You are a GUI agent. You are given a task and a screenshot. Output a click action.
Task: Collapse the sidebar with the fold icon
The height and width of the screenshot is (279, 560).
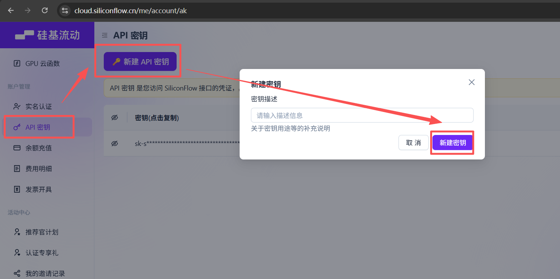(105, 35)
